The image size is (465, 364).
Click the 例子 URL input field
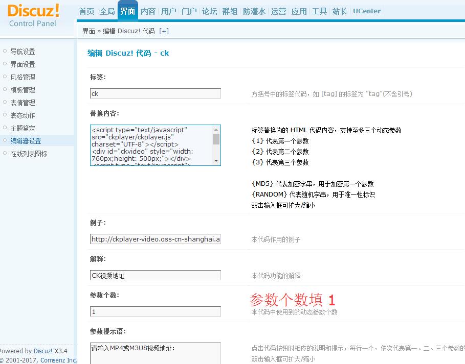tap(156, 239)
